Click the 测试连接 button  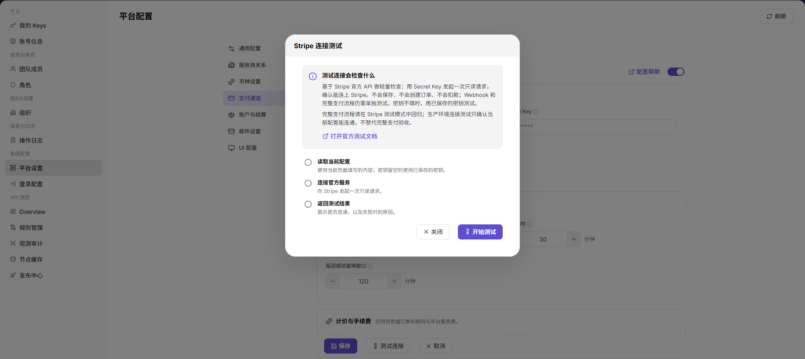tap(388, 346)
